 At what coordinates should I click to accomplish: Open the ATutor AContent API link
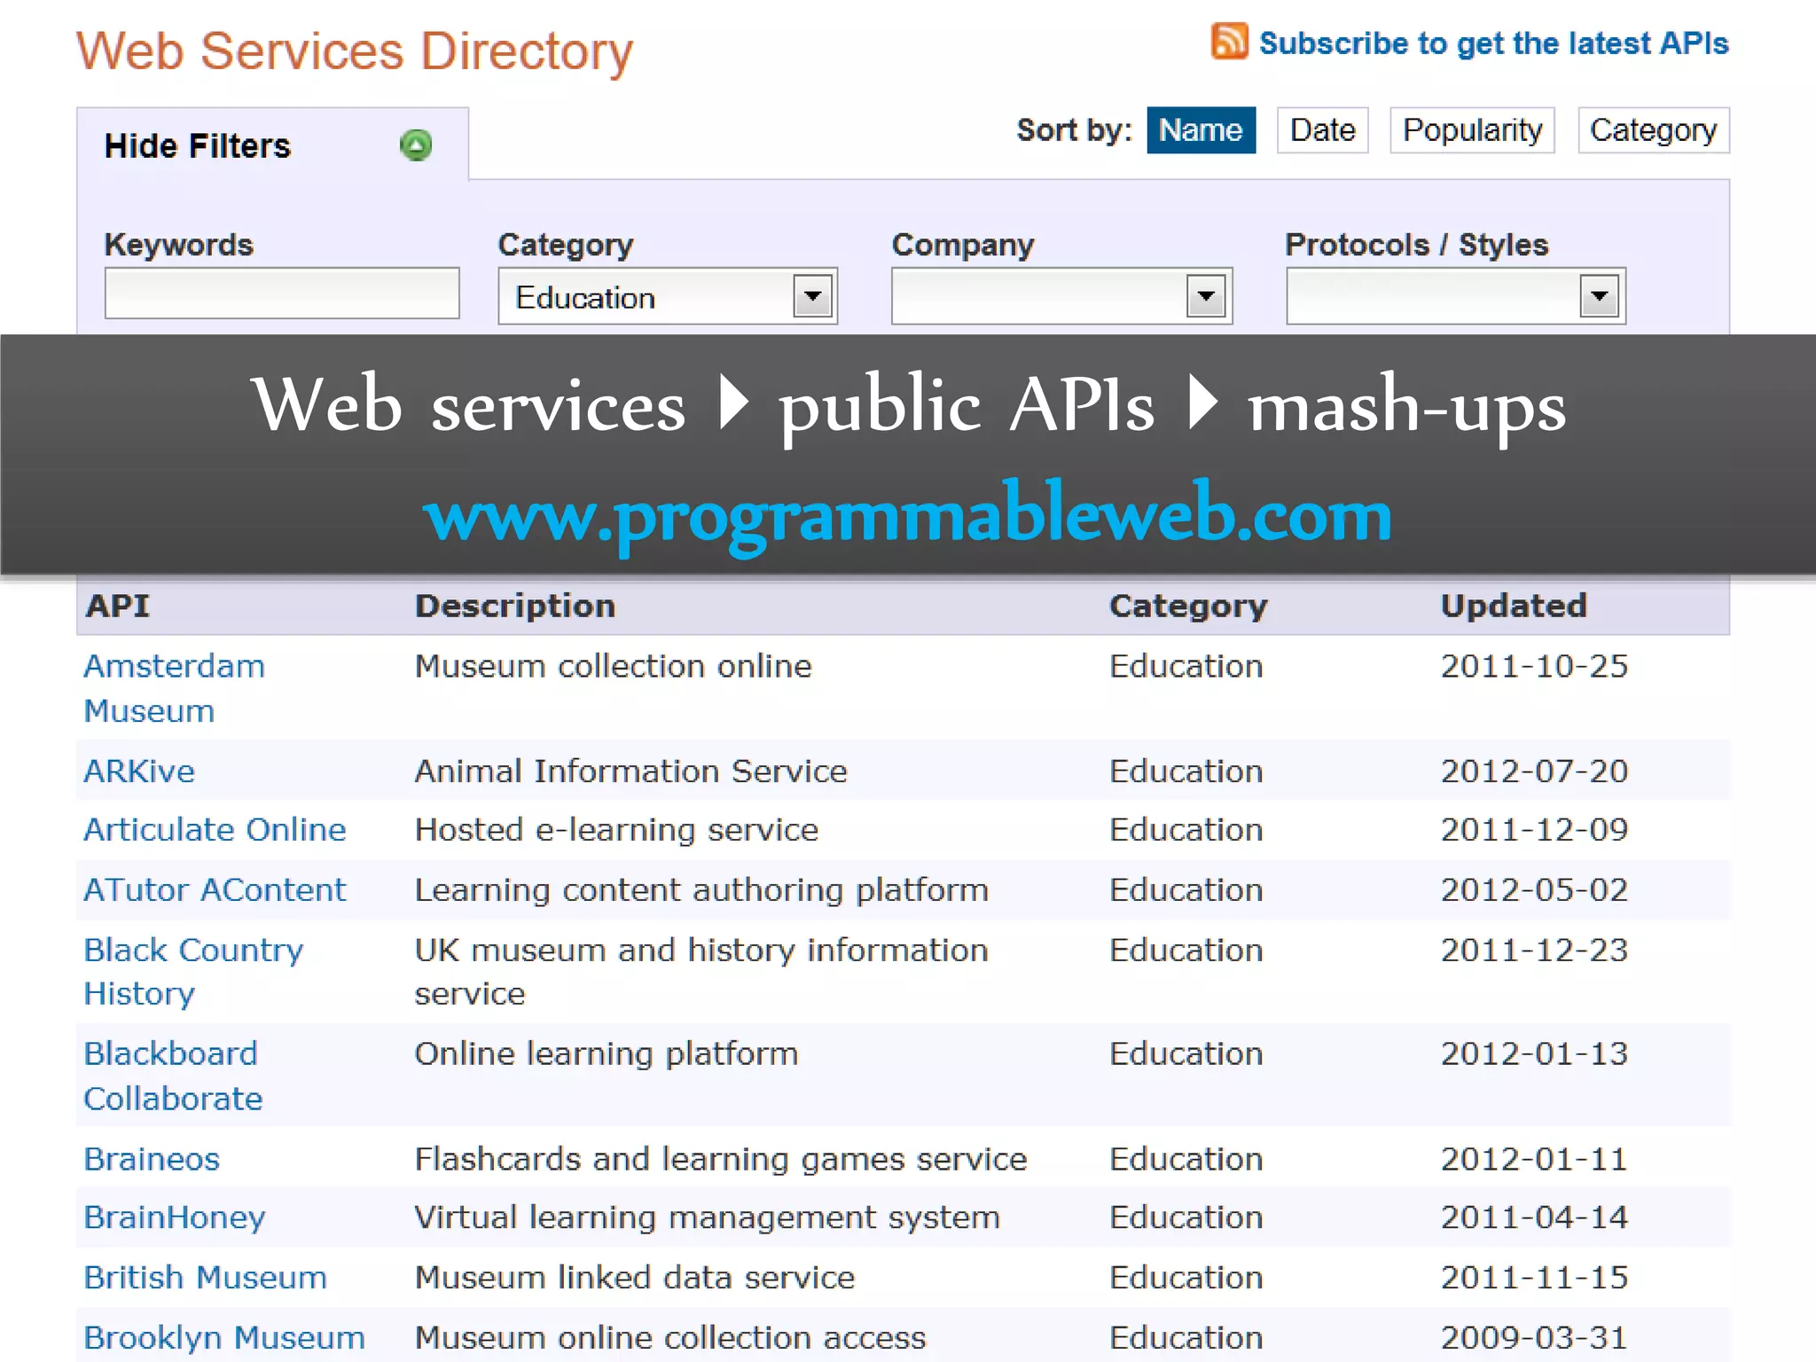point(215,889)
